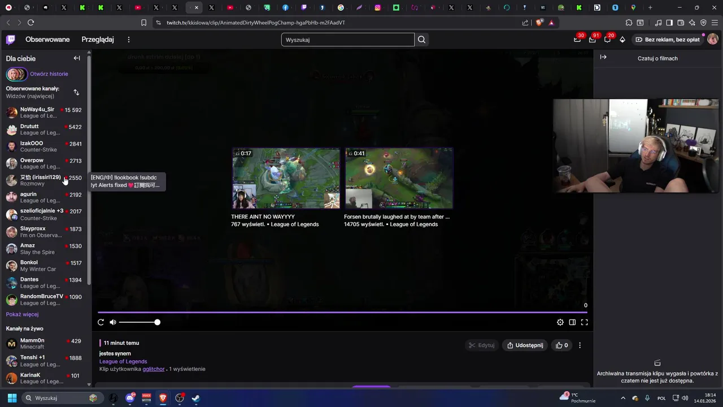Click the Bits diamond icon

[622, 40]
